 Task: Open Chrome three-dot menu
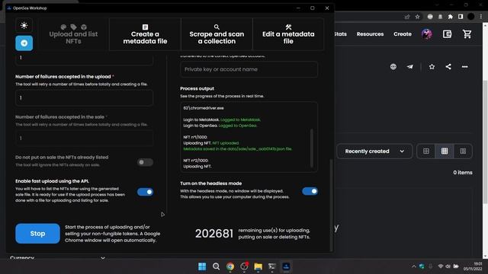click(x=481, y=17)
